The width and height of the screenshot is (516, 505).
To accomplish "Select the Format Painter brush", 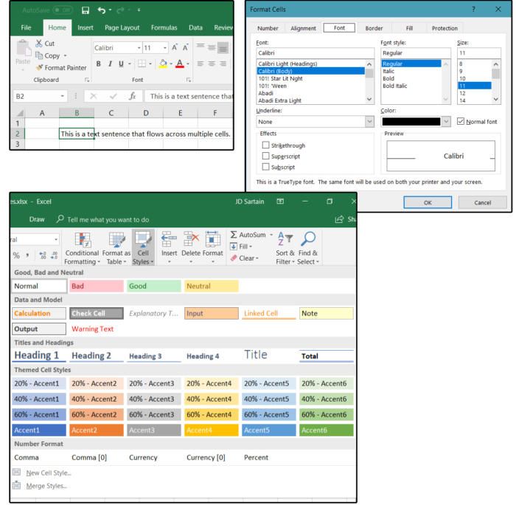I will click(x=39, y=68).
